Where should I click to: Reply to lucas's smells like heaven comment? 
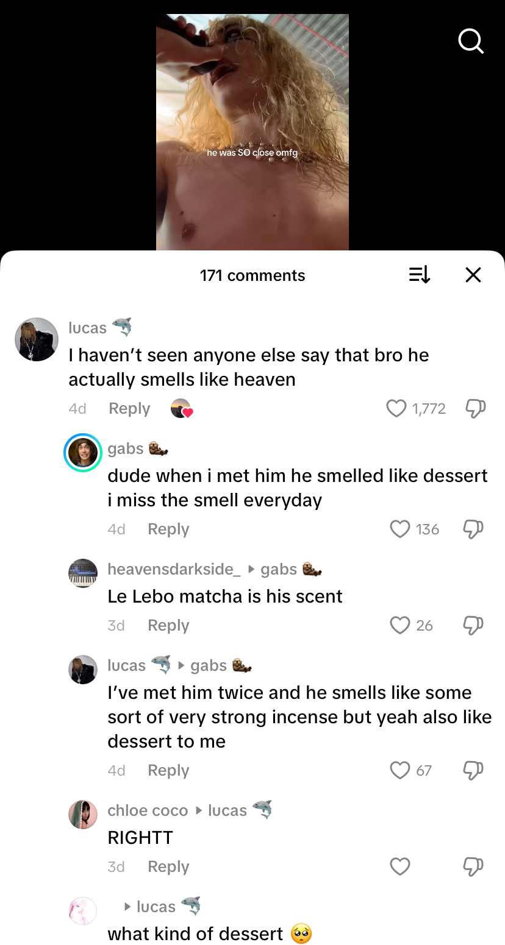129,408
